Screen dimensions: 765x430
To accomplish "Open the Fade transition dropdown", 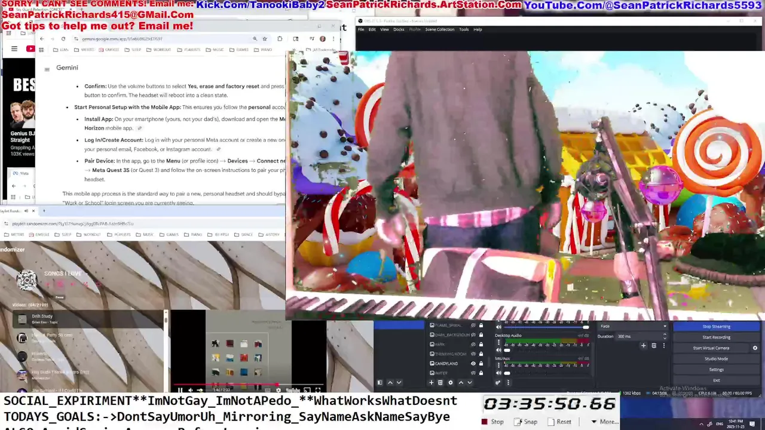I will [x=633, y=326].
